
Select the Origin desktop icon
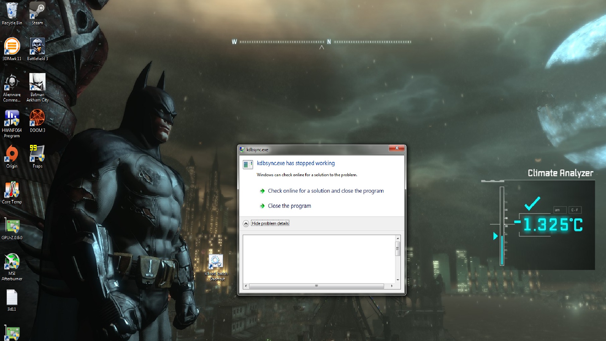tap(12, 157)
